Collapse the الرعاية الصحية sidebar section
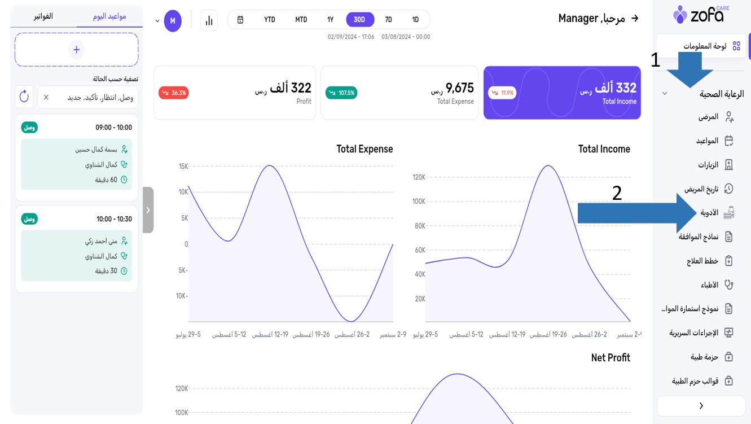Viewport: 751px width, 424px height. 665,94
